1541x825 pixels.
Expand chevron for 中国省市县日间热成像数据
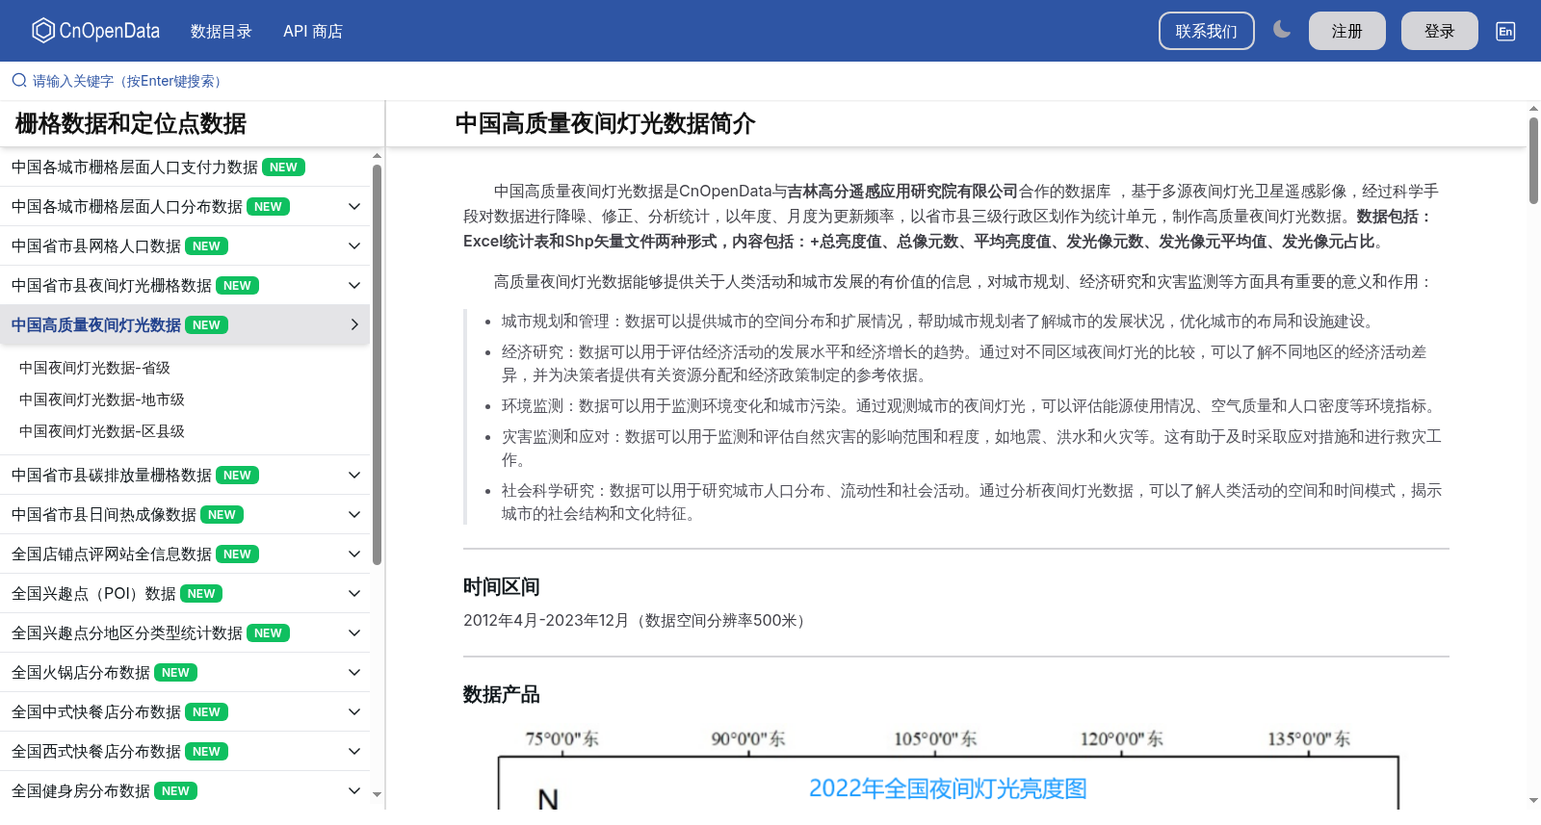pyautogui.click(x=354, y=515)
